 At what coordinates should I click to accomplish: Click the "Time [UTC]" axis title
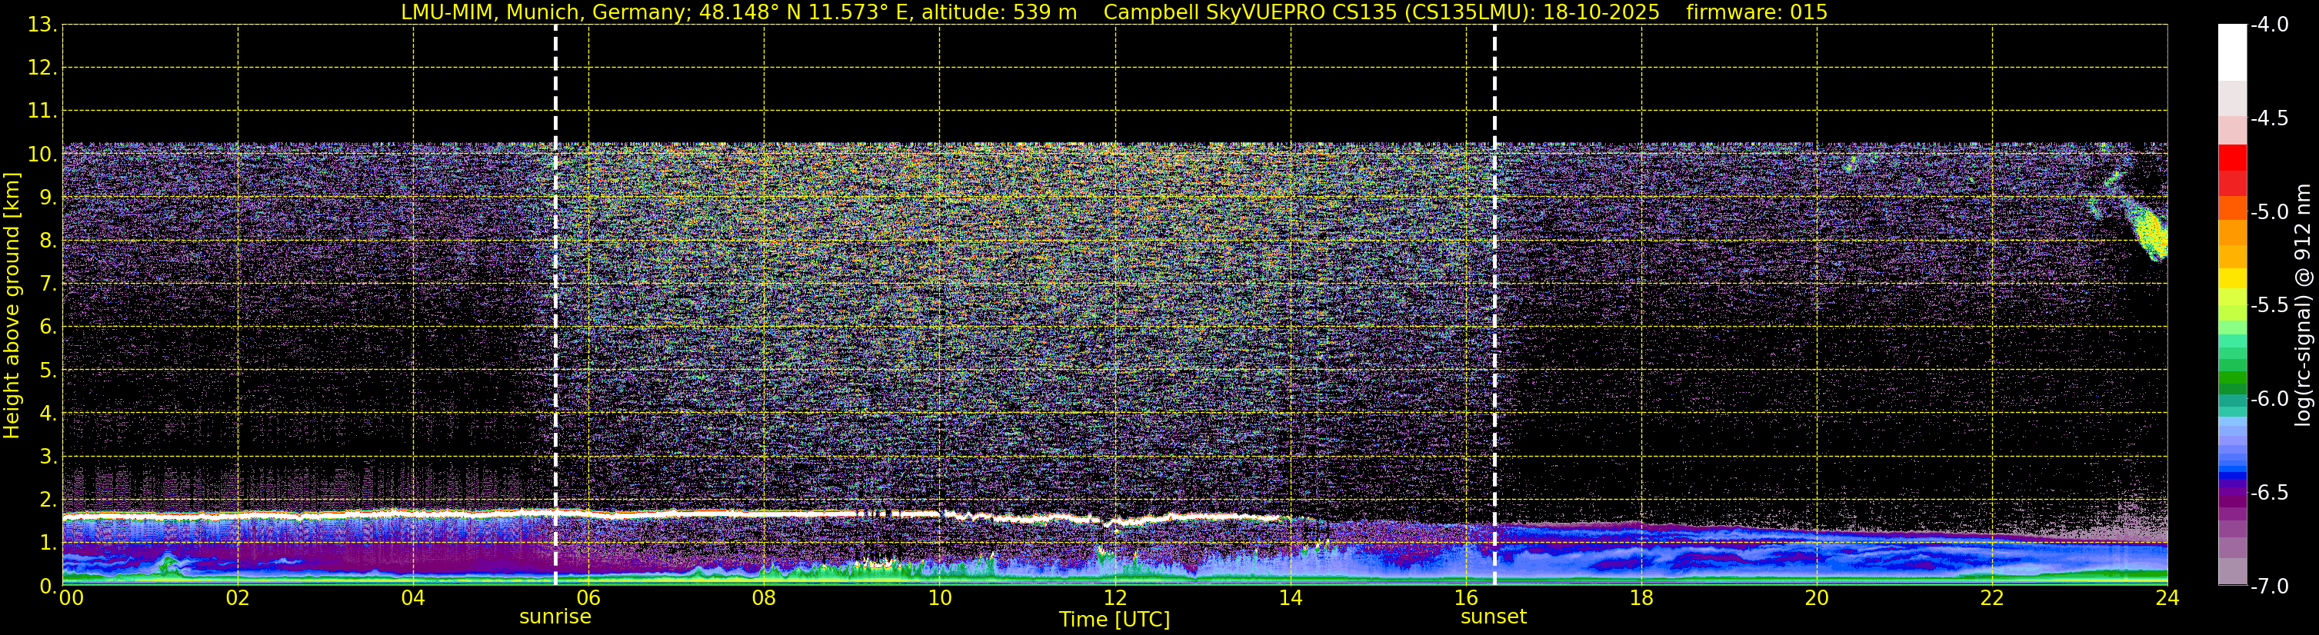(x=1115, y=620)
